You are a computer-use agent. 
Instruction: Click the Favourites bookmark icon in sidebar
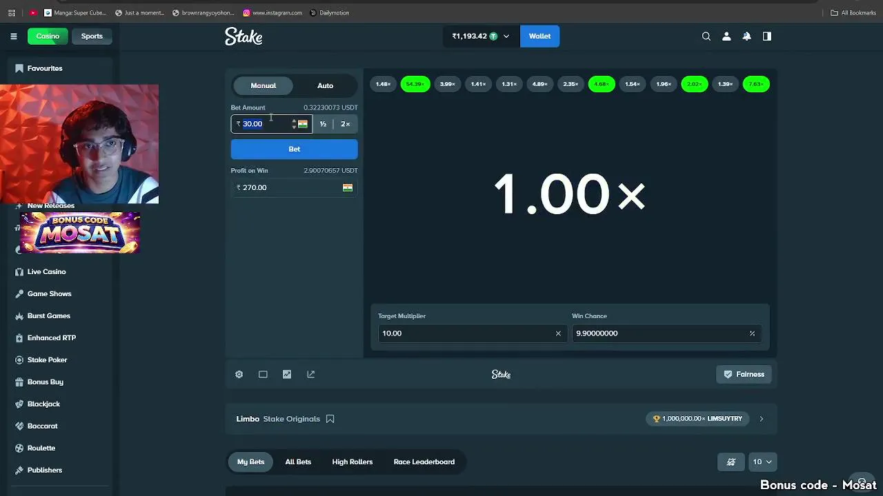19,68
